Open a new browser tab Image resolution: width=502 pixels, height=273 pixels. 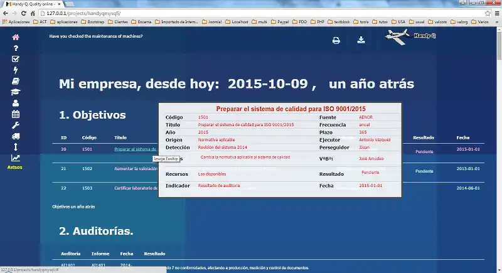click(x=69, y=4)
